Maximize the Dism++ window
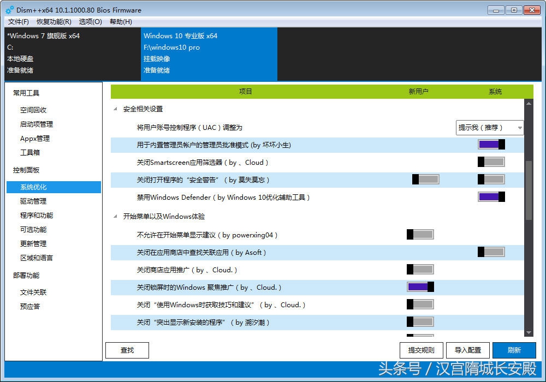 [x=514, y=10]
